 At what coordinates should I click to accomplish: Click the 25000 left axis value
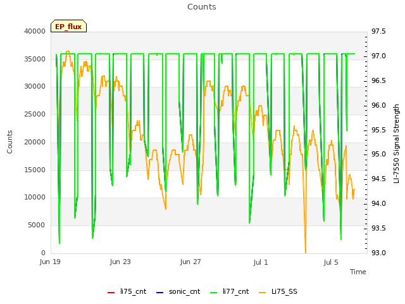(35, 114)
